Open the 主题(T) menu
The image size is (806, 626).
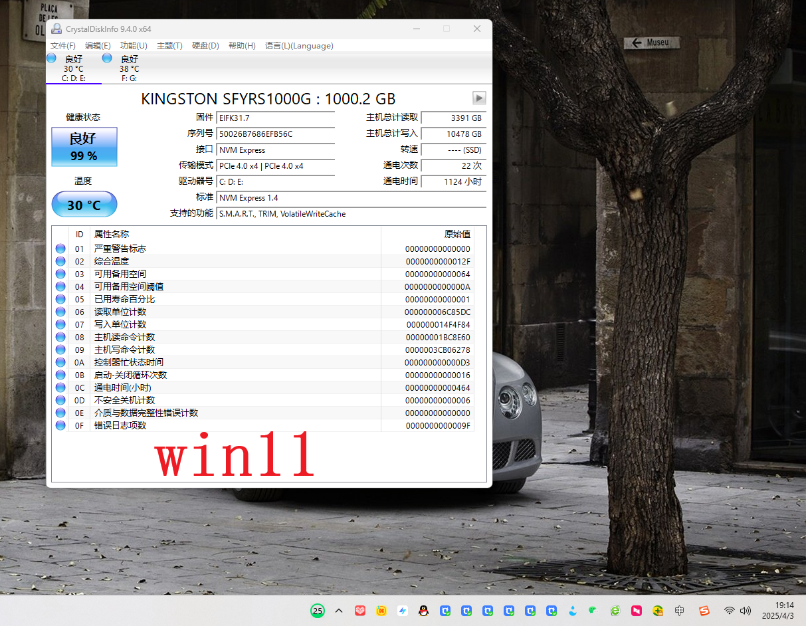[169, 46]
